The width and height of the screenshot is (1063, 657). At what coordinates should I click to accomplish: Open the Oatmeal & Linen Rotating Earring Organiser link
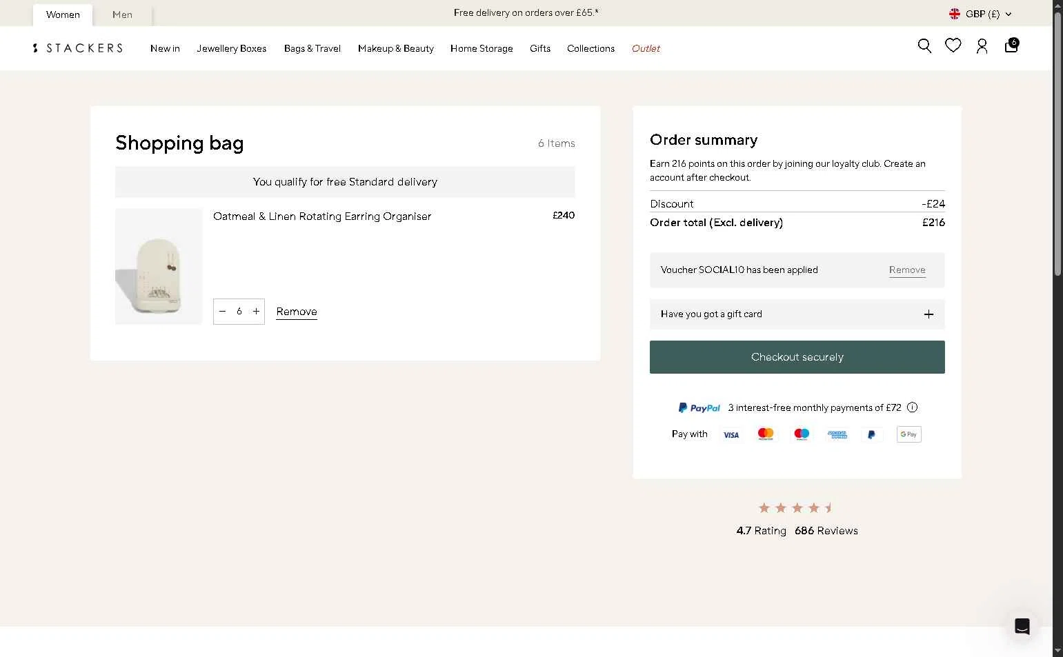[322, 216]
